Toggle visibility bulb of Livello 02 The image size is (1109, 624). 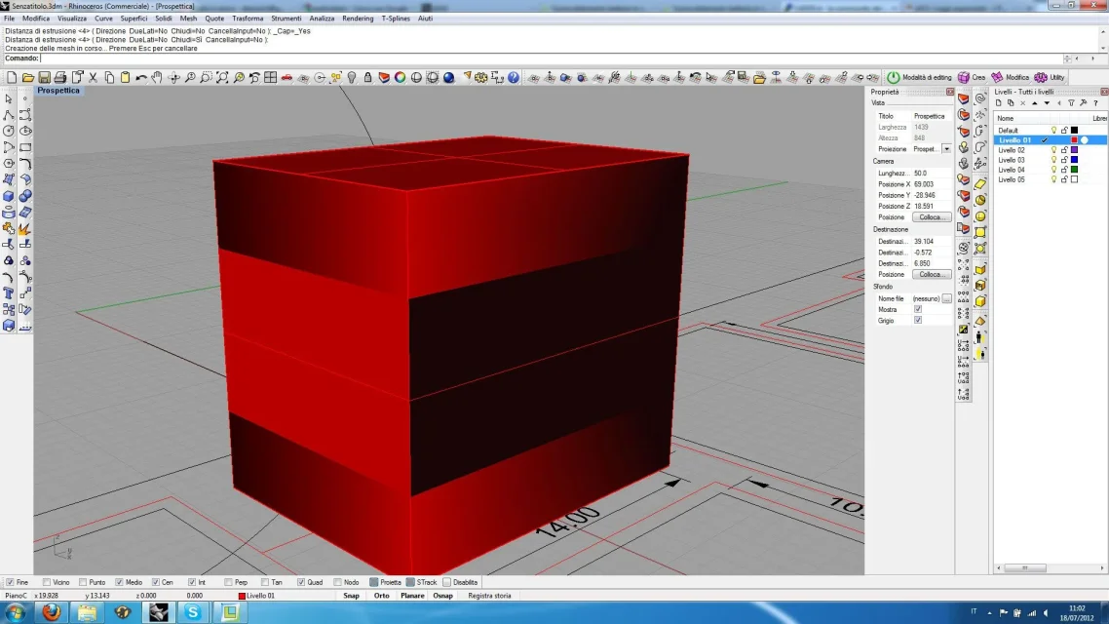pyautogui.click(x=1053, y=150)
